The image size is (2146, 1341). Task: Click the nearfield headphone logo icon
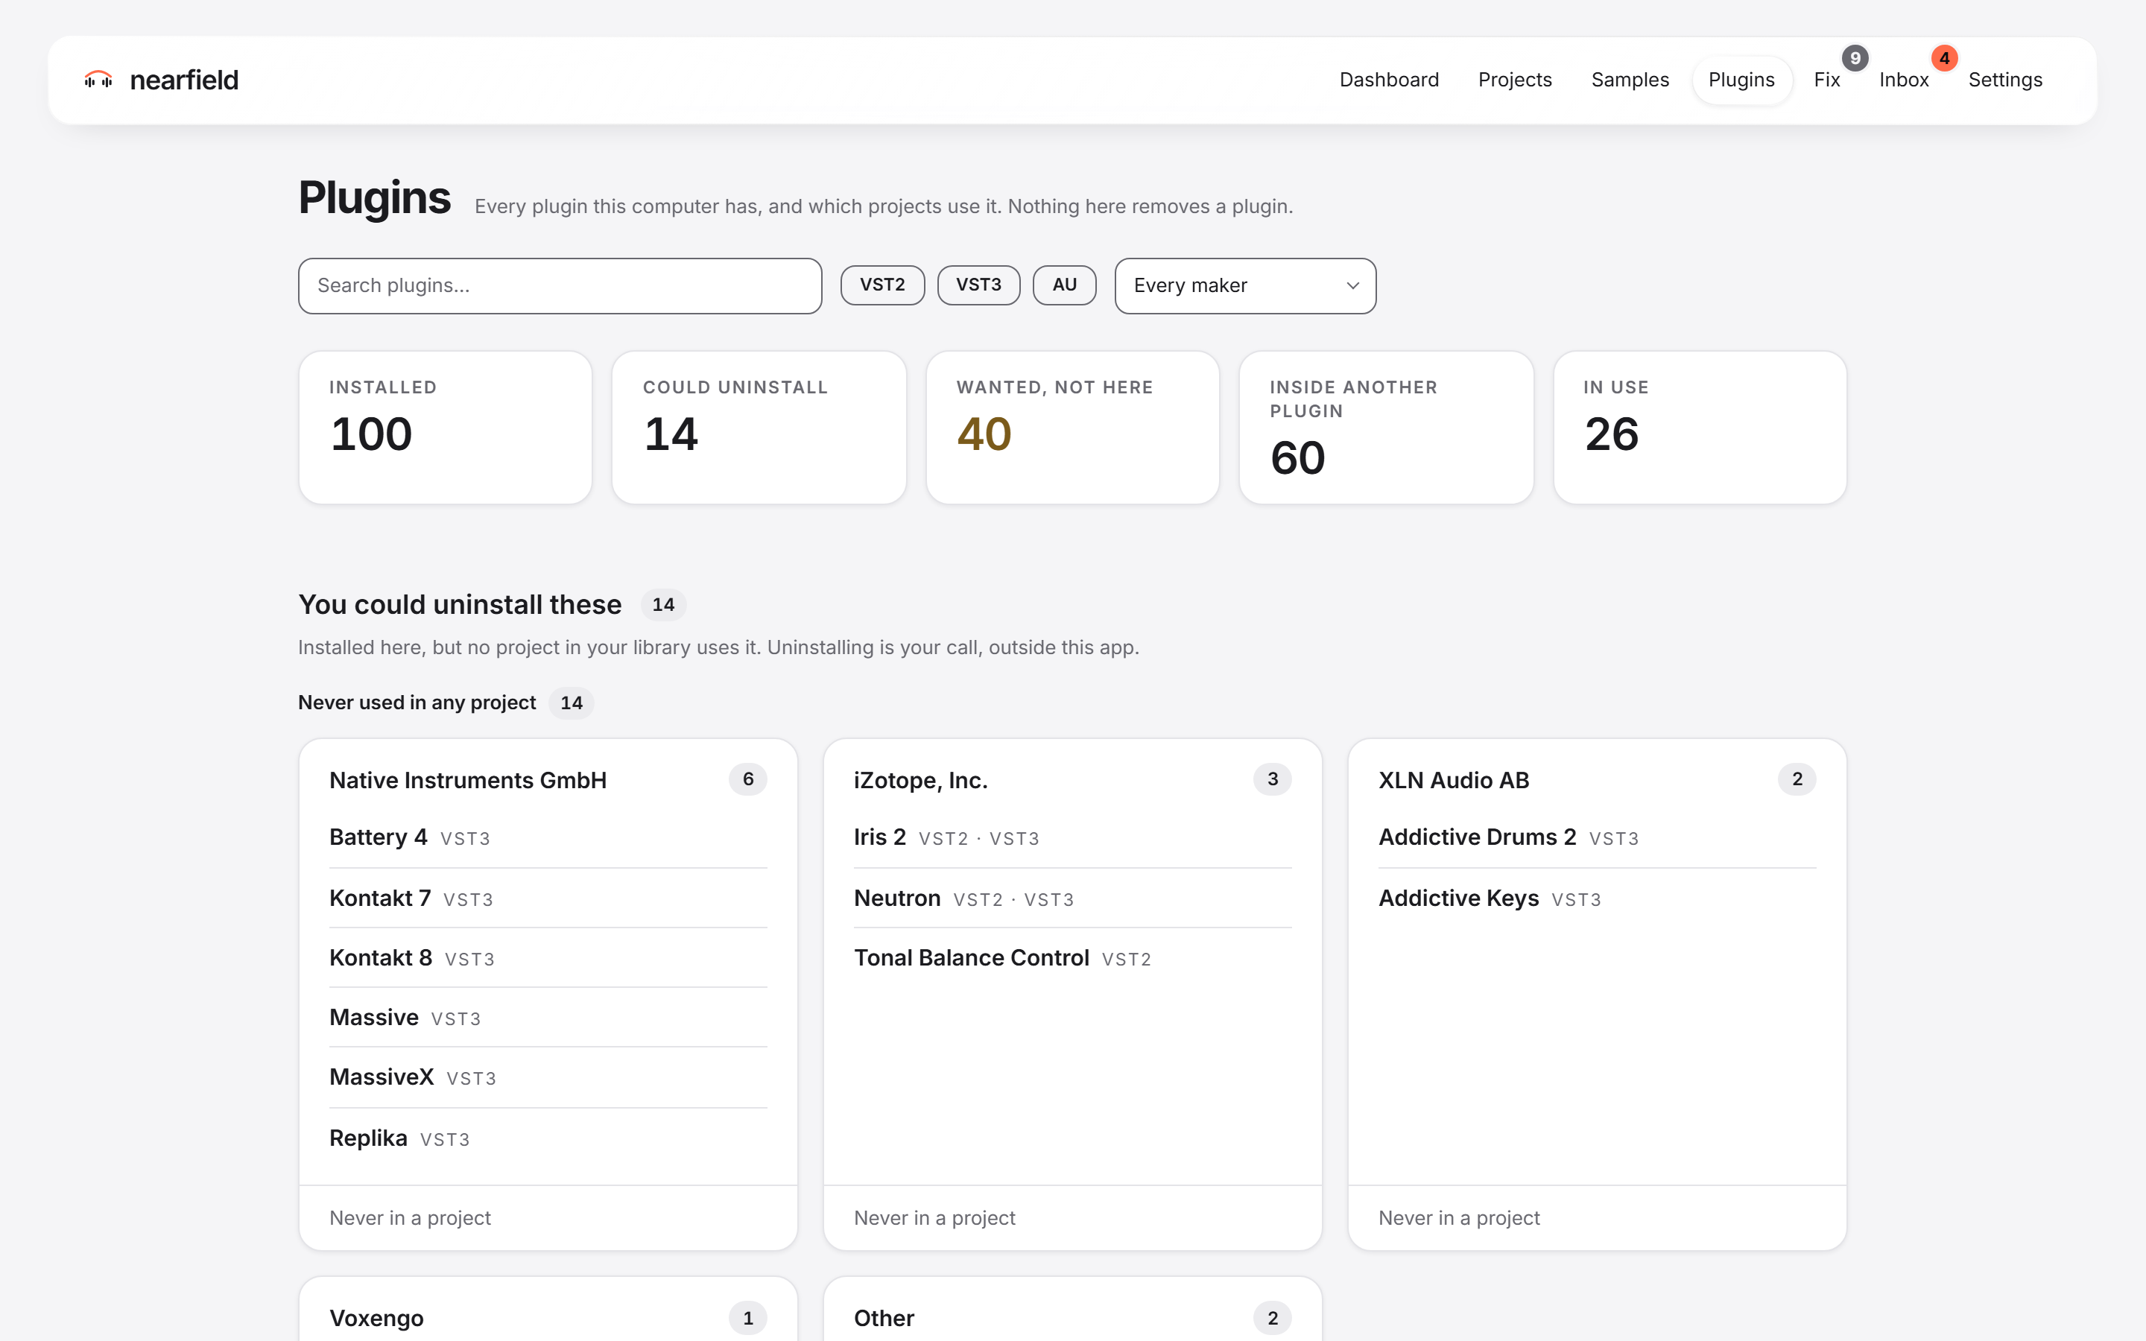(x=98, y=80)
